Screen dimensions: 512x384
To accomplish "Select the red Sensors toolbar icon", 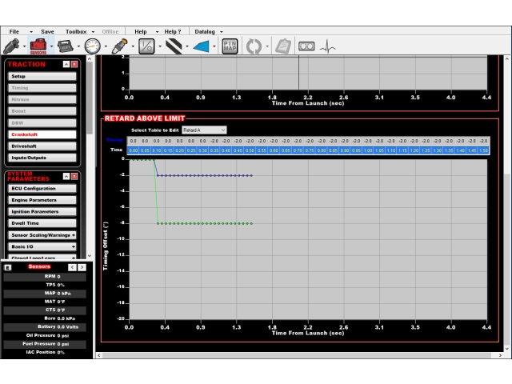I will coord(38,46).
